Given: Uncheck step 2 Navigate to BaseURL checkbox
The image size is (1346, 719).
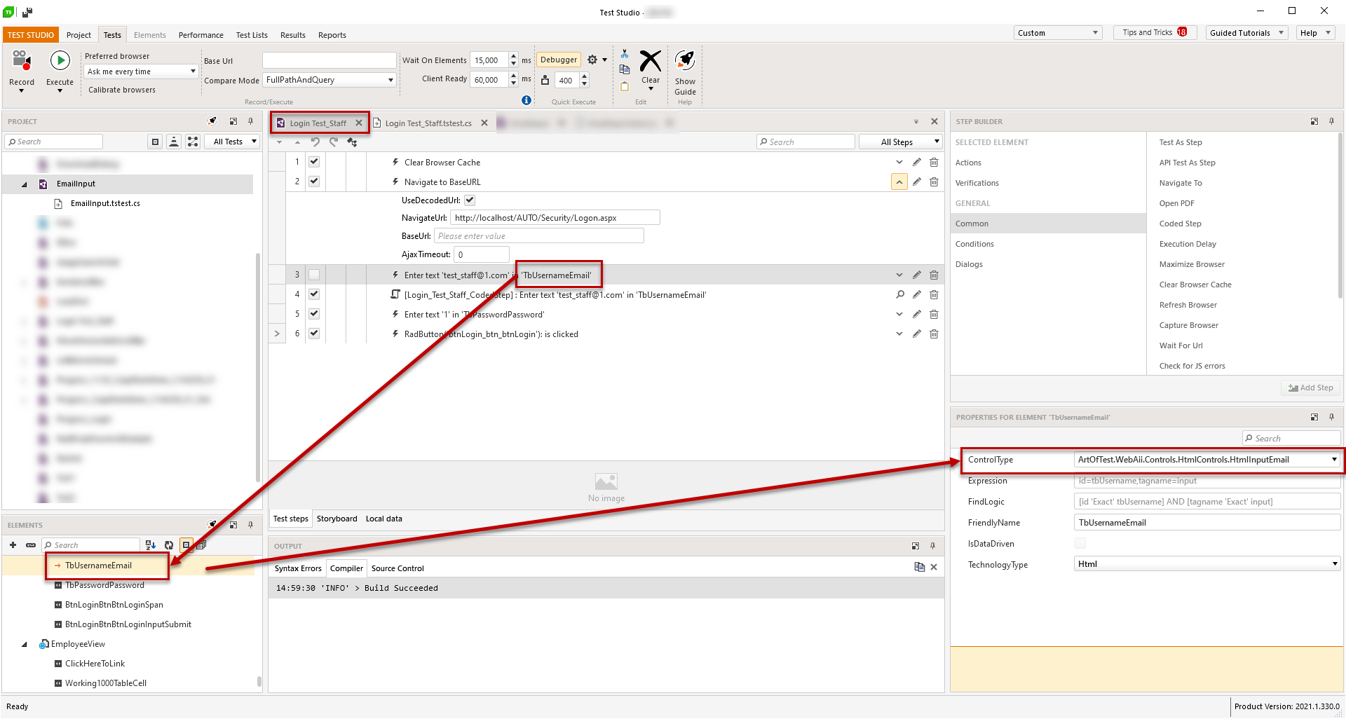Looking at the screenshot, I should pos(314,182).
